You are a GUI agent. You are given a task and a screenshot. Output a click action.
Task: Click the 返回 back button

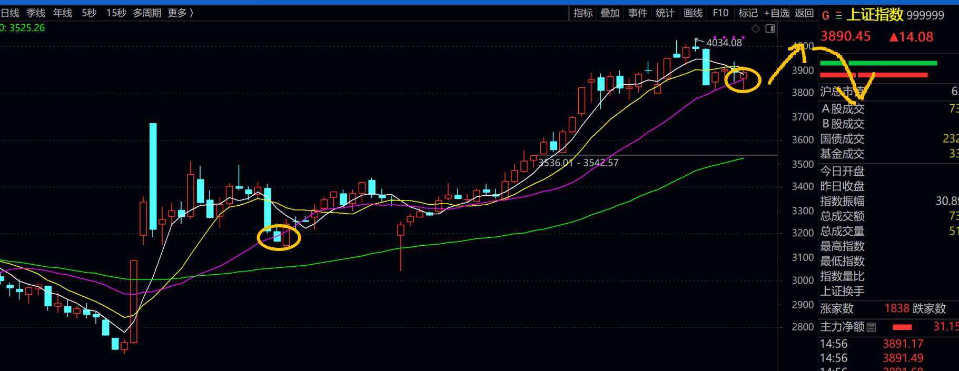tap(804, 13)
